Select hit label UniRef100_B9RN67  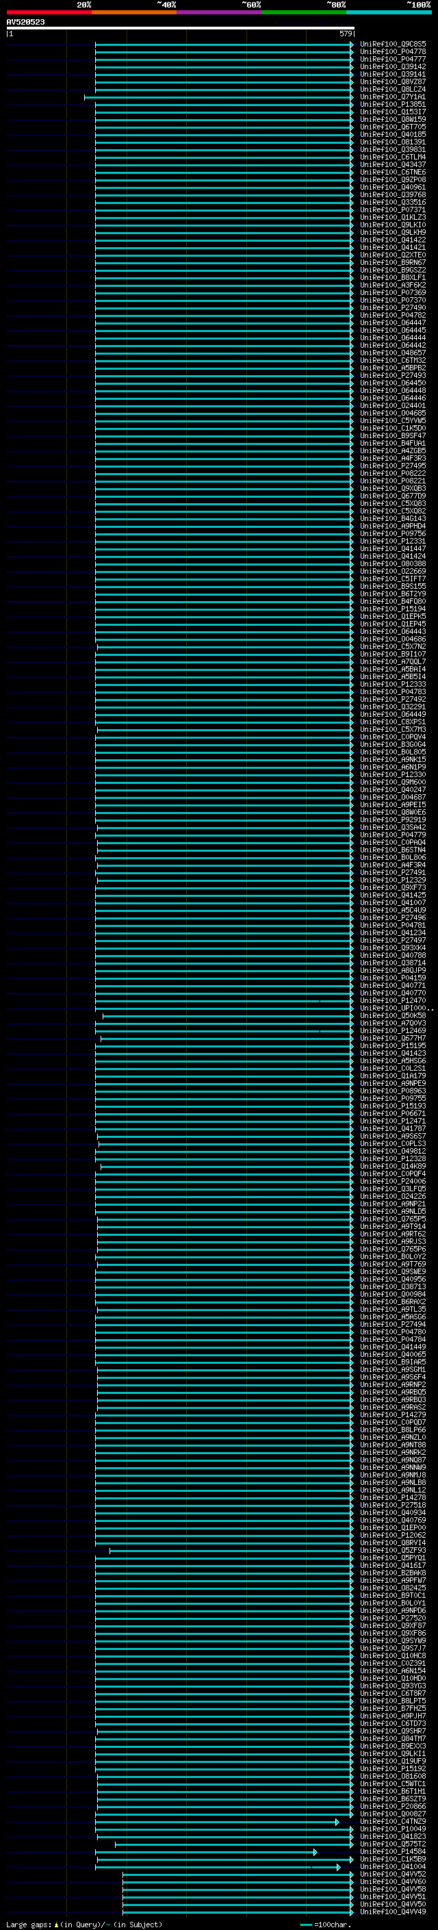pyautogui.click(x=392, y=262)
